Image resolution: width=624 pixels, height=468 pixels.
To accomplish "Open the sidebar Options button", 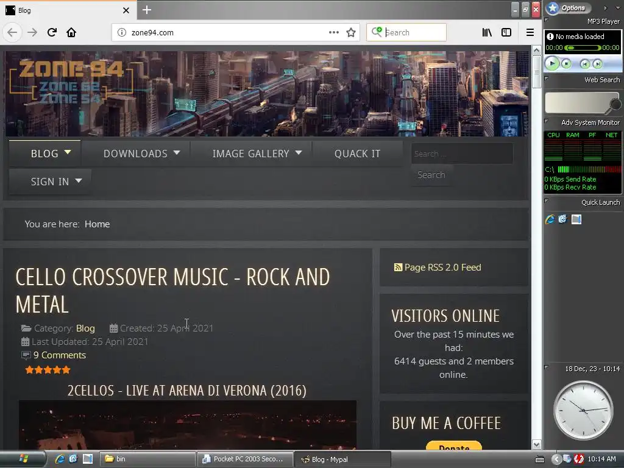I will pos(569,7).
